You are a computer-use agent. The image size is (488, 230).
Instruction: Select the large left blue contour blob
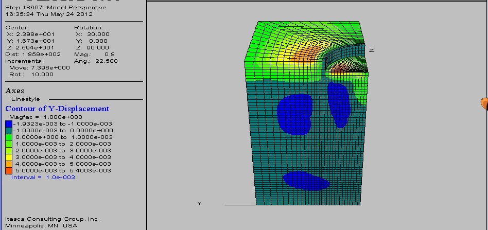coord(294,114)
